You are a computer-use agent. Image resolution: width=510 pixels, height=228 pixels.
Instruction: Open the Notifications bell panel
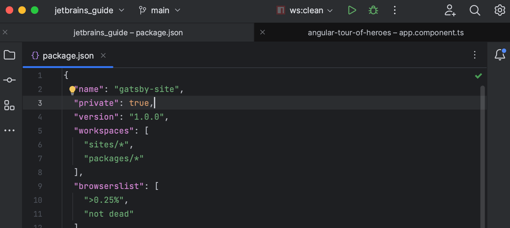[x=500, y=55]
